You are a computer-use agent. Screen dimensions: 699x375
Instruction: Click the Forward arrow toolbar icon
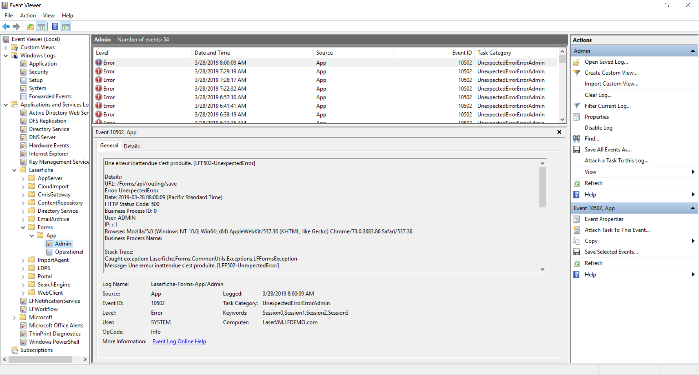(x=16, y=27)
